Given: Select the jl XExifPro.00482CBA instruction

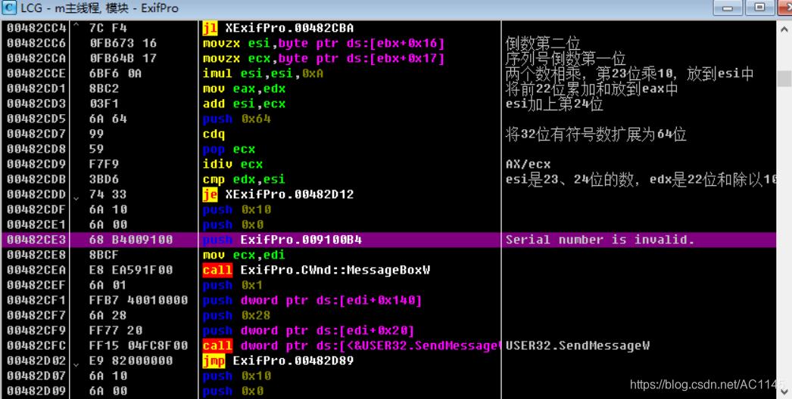Looking at the screenshot, I should (x=279, y=28).
